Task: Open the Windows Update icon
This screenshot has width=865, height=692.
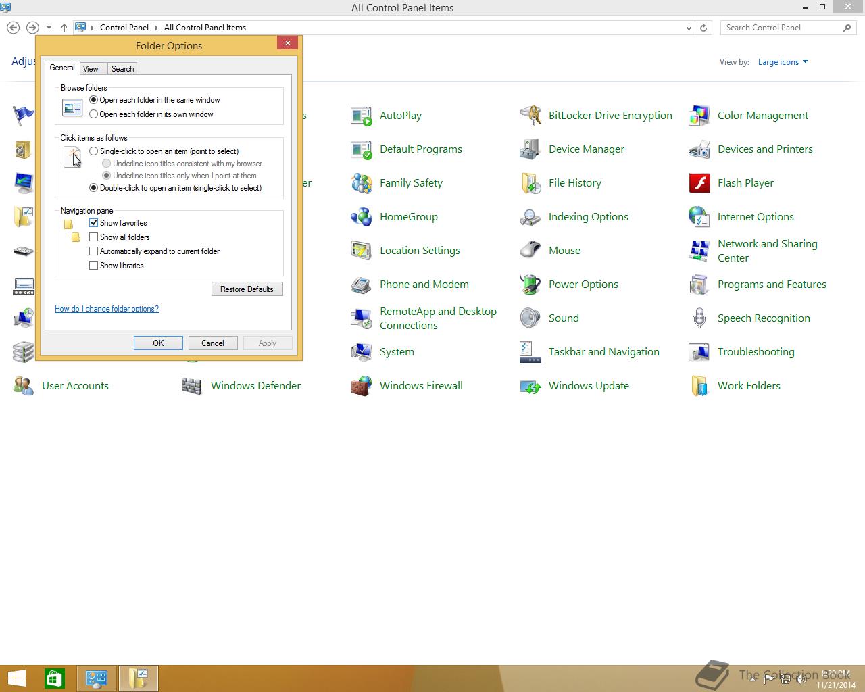Action: 530,386
